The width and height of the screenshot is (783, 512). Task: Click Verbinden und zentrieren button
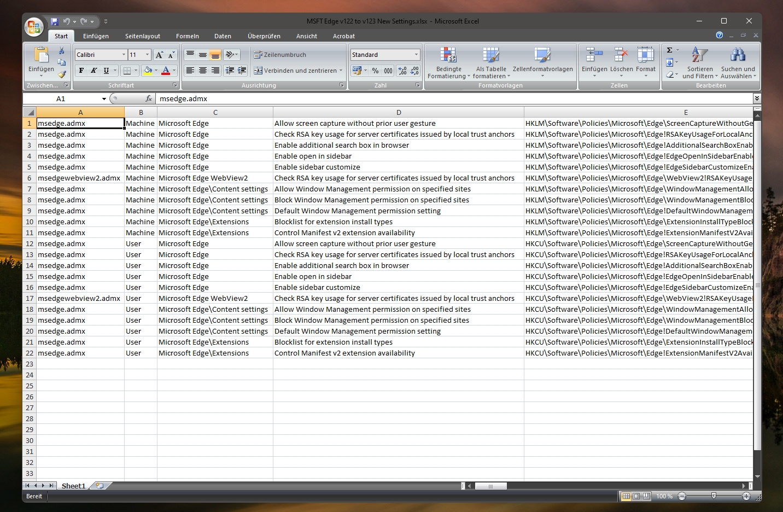(298, 71)
